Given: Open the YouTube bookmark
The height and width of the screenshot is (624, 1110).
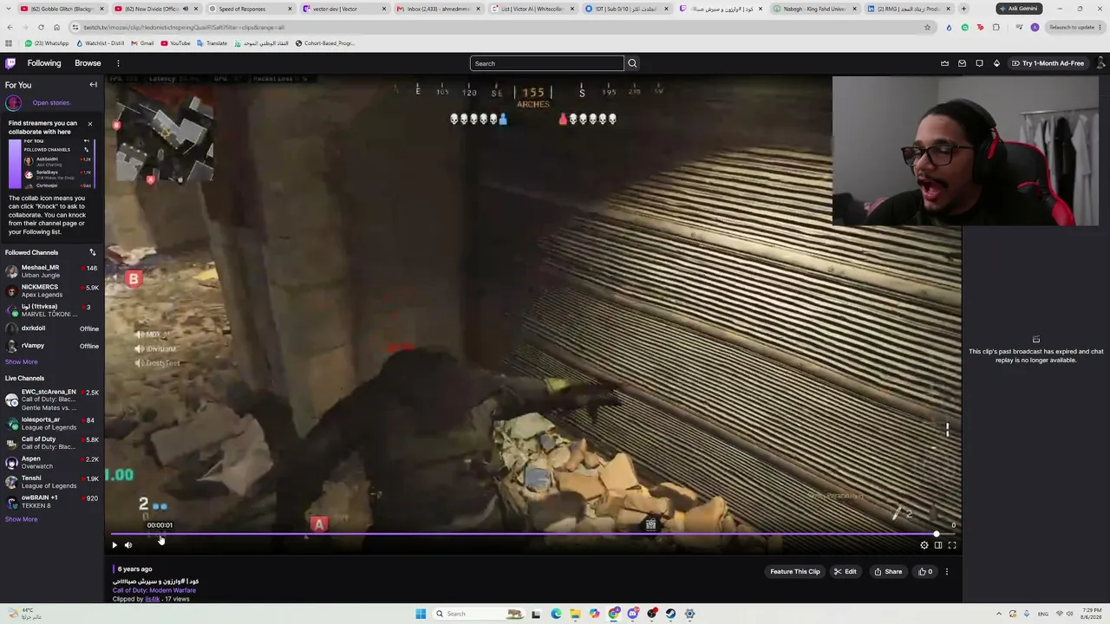Looking at the screenshot, I should coord(175,43).
